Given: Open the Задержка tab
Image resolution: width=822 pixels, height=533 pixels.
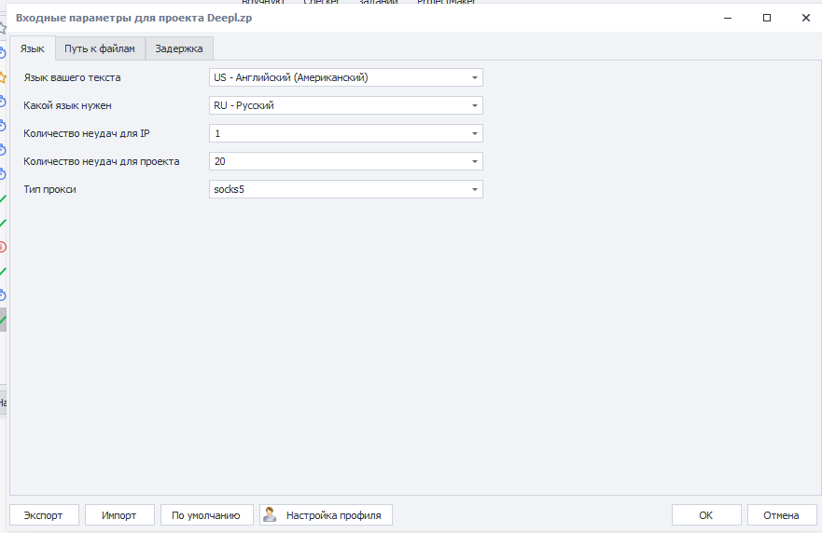Looking at the screenshot, I should coord(179,48).
